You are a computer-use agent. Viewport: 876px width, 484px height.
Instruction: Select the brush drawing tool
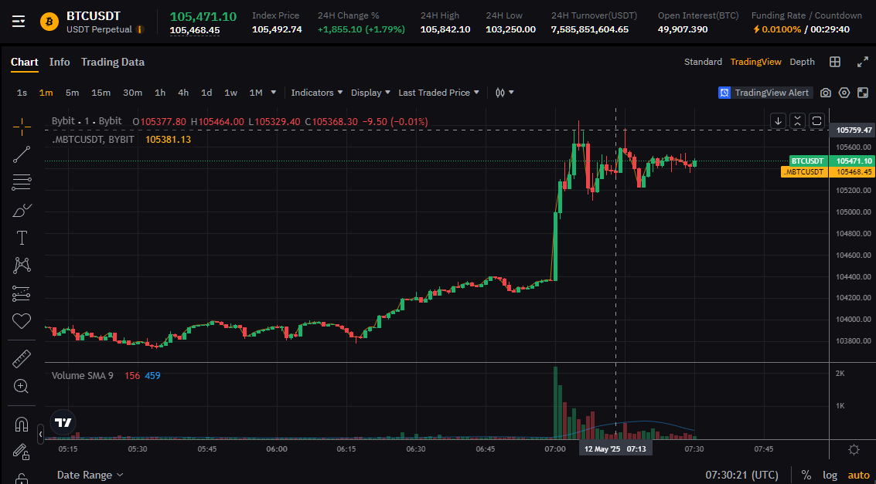[x=22, y=210]
